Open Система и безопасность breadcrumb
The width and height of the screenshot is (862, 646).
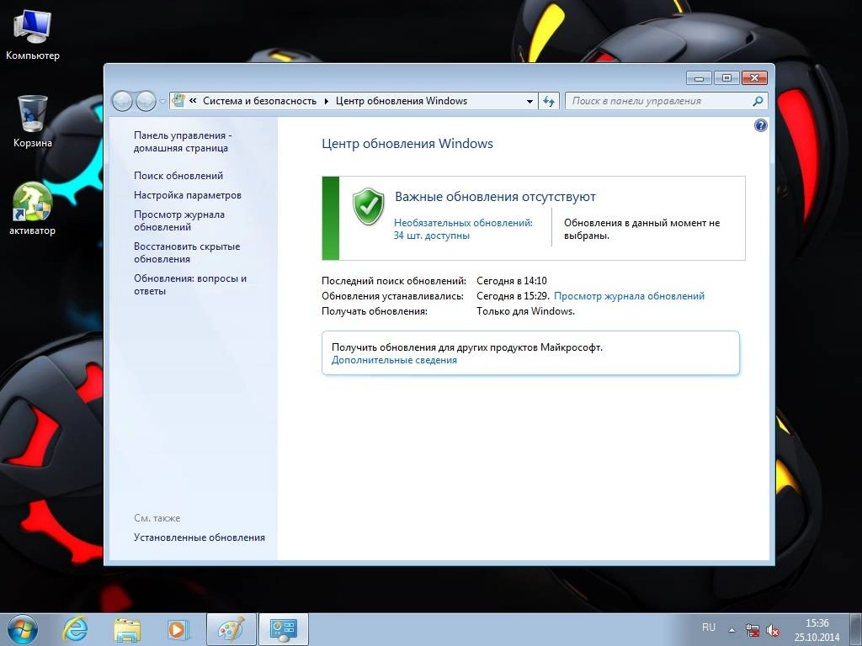(259, 101)
